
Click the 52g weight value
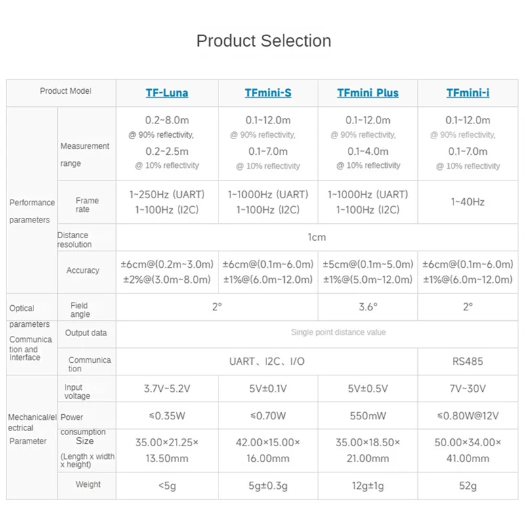(x=467, y=485)
